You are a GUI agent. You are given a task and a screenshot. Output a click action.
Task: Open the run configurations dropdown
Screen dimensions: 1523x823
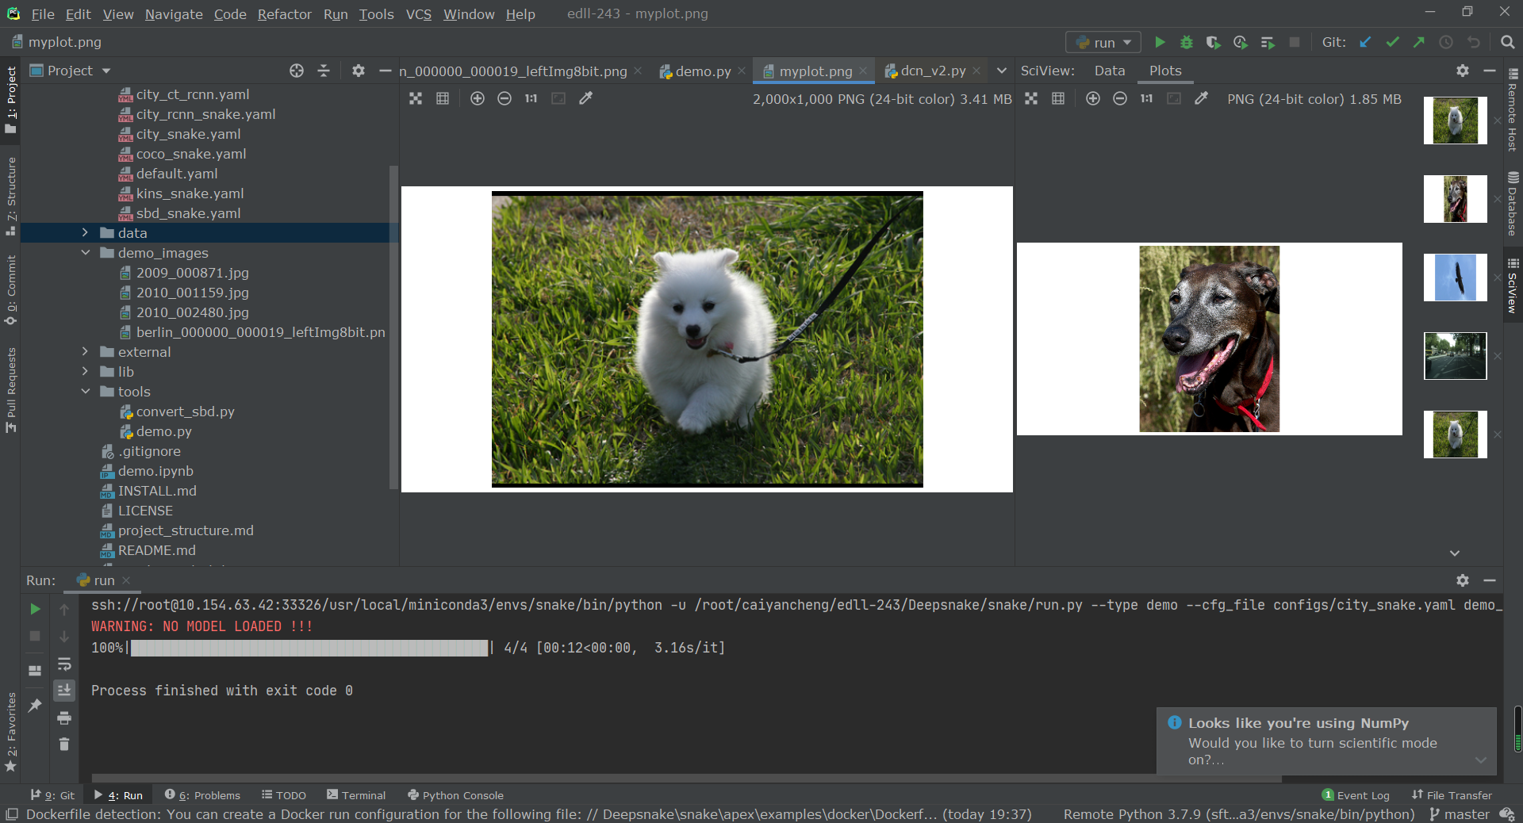click(x=1126, y=42)
